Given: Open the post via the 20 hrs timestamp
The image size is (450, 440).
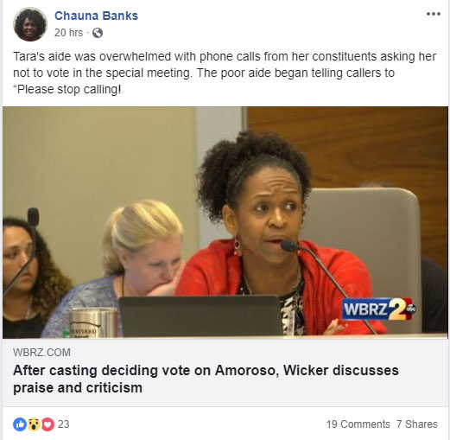Looking at the screenshot, I should pyautogui.click(x=68, y=33).
